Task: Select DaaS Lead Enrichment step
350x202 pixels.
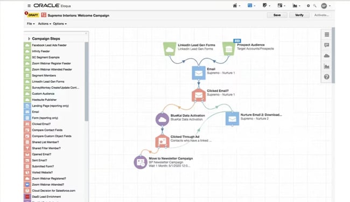Action: point(54,197)
